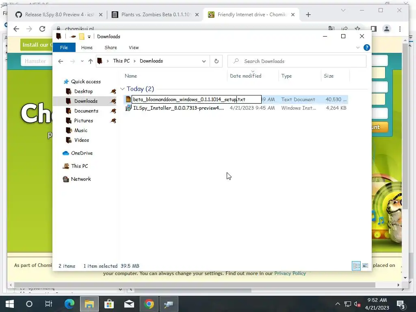The image size is (416, 312).
Task: Open Microsoft Edge from taskbar
Action: (x=69, y=304)
